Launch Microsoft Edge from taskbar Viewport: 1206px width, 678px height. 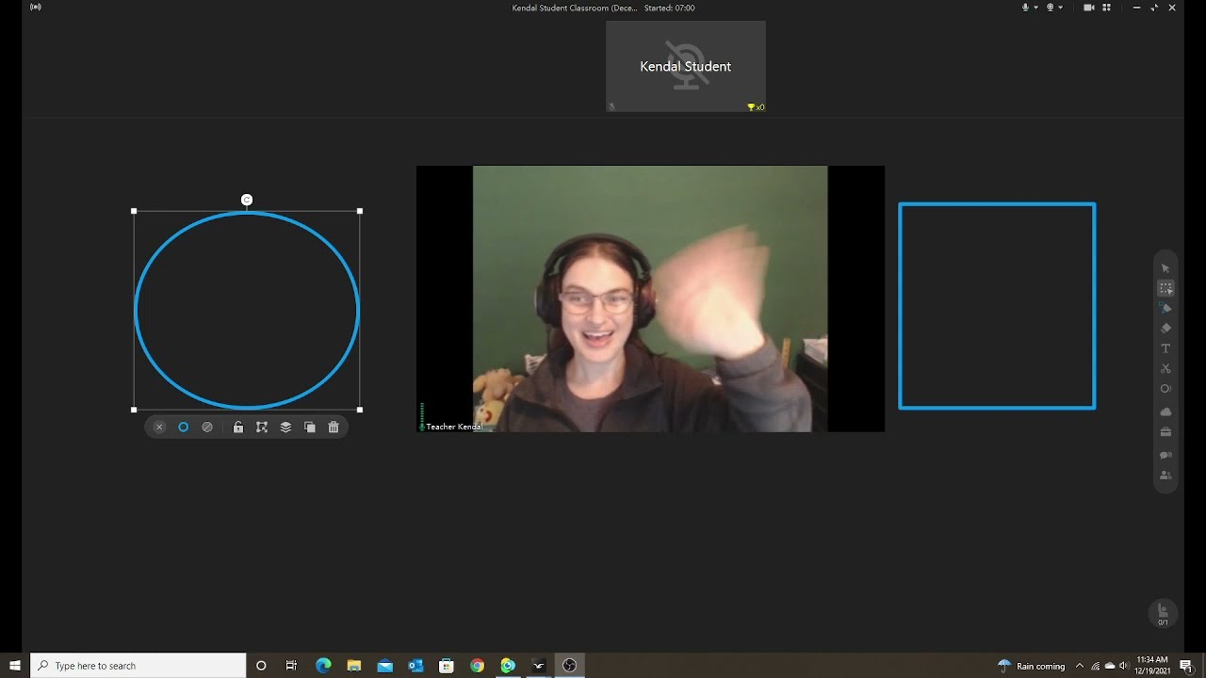click(323, 666)
